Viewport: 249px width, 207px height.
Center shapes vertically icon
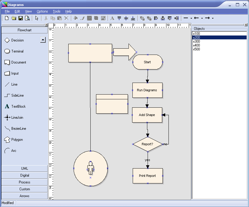coord(177,18)
